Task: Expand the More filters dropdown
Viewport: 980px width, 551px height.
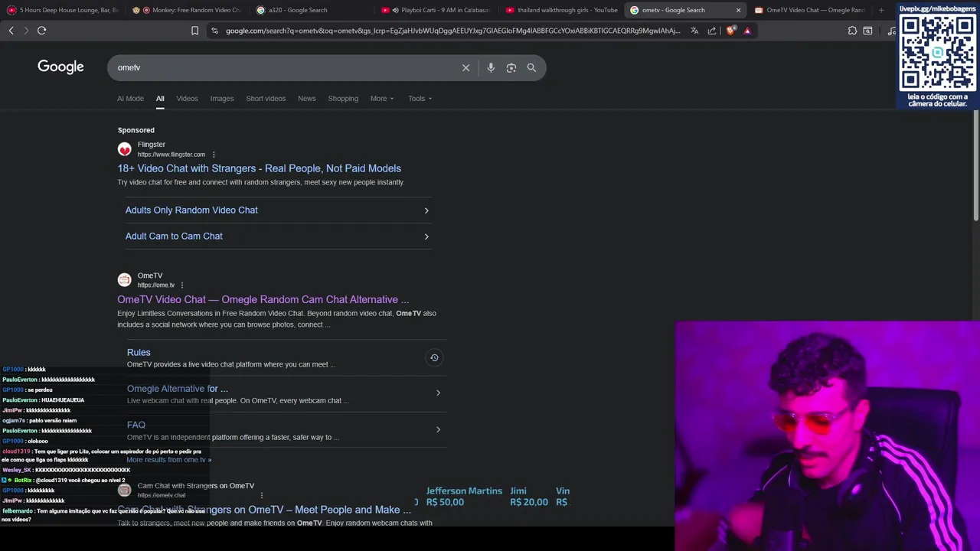Action: point(382,99)
